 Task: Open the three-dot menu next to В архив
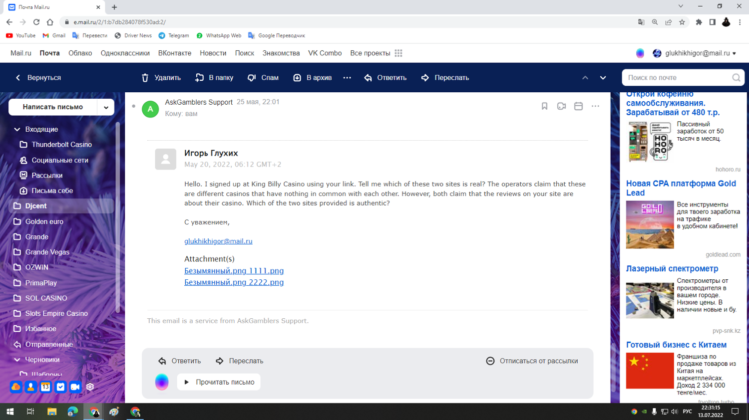coord(347,78)
